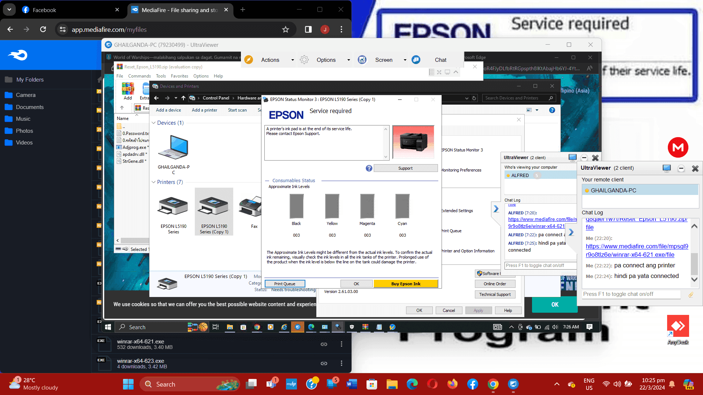703x395 pixels.
Task: Collapse the Devices (1) section
Action: [154, 123]
